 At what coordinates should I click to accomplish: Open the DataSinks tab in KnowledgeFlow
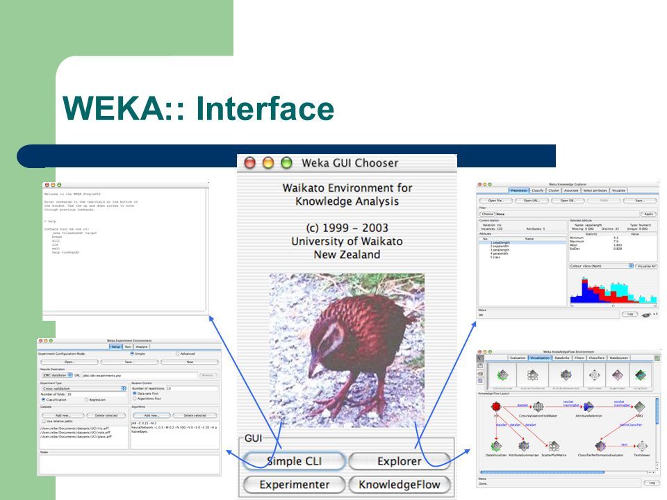(562, 358)
